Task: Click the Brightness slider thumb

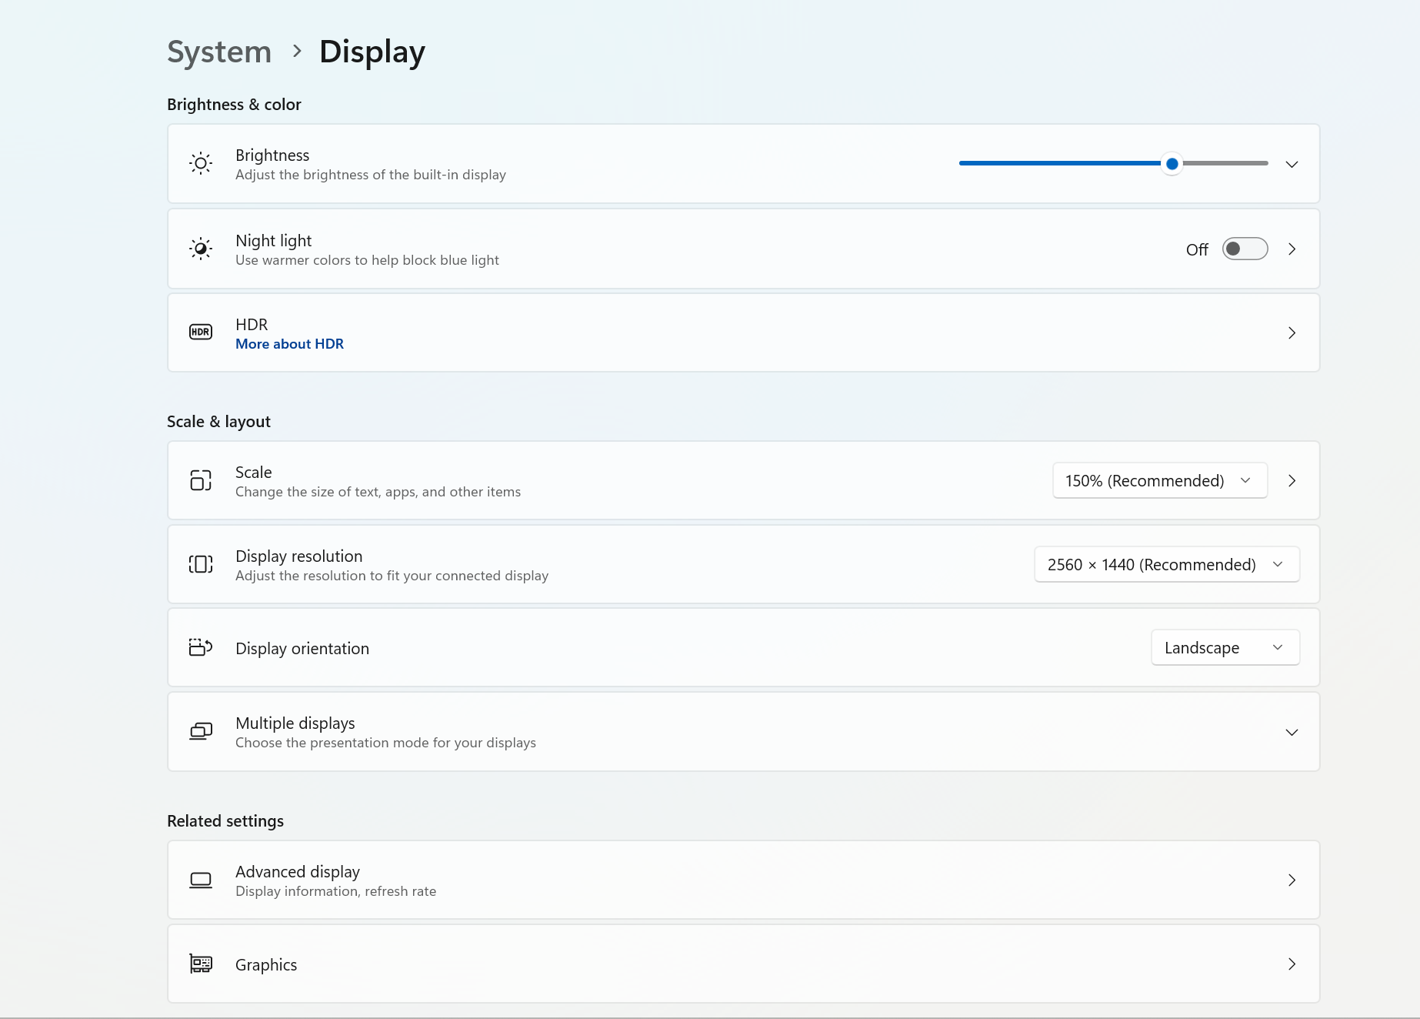Action: (1172, 163)
